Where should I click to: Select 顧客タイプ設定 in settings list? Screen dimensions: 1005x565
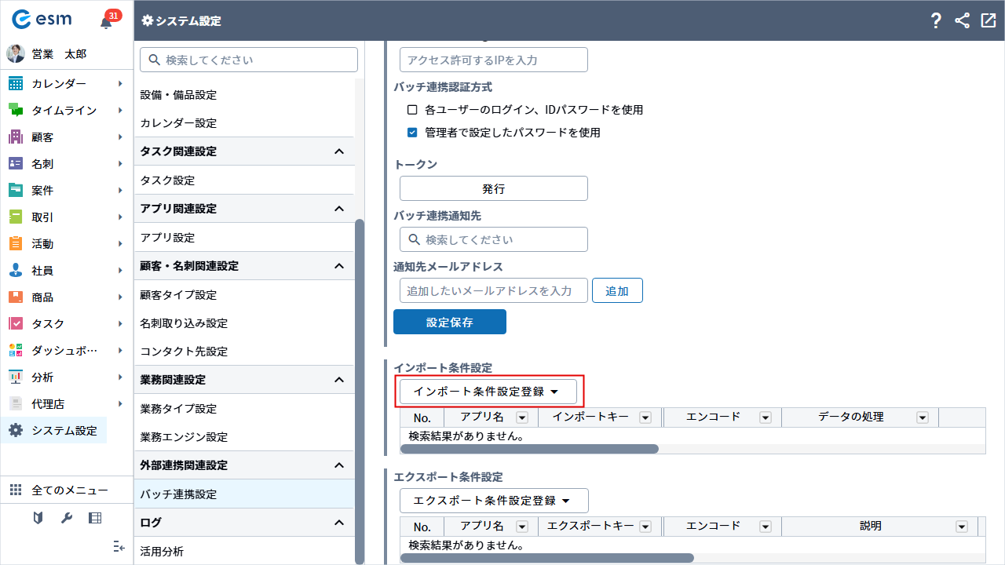[x=178, y=295]
